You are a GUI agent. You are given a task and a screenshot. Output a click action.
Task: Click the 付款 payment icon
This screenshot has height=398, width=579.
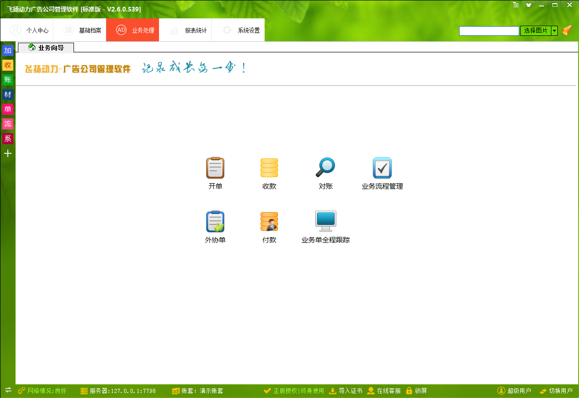click(x=269, y=222)
